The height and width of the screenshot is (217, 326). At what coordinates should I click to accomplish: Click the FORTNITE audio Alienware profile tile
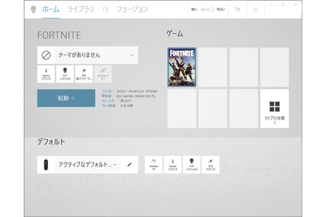[x=65, y=74]
